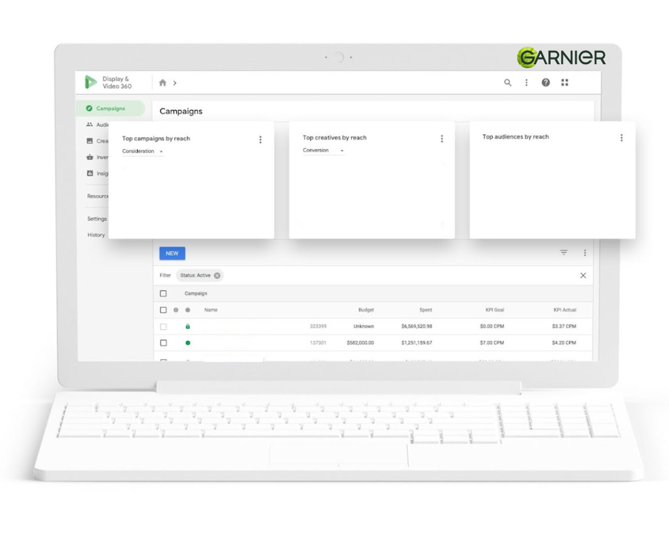Toggle the select-all checkbox beside Name header
The height and width of the screenshot is (535, 669).
163,310
